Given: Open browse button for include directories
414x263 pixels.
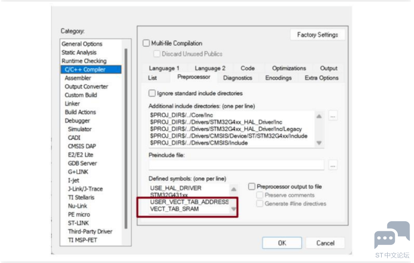Looking at the screenshot, I should pos(333,116).
